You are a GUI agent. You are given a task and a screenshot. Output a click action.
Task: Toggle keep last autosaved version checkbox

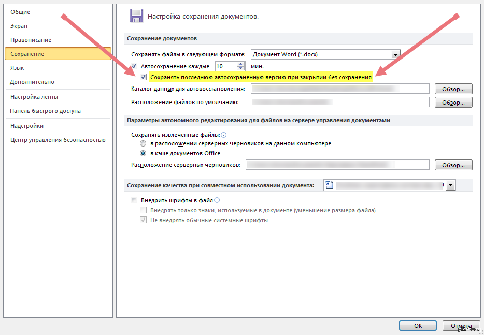[x=143, y=77]
